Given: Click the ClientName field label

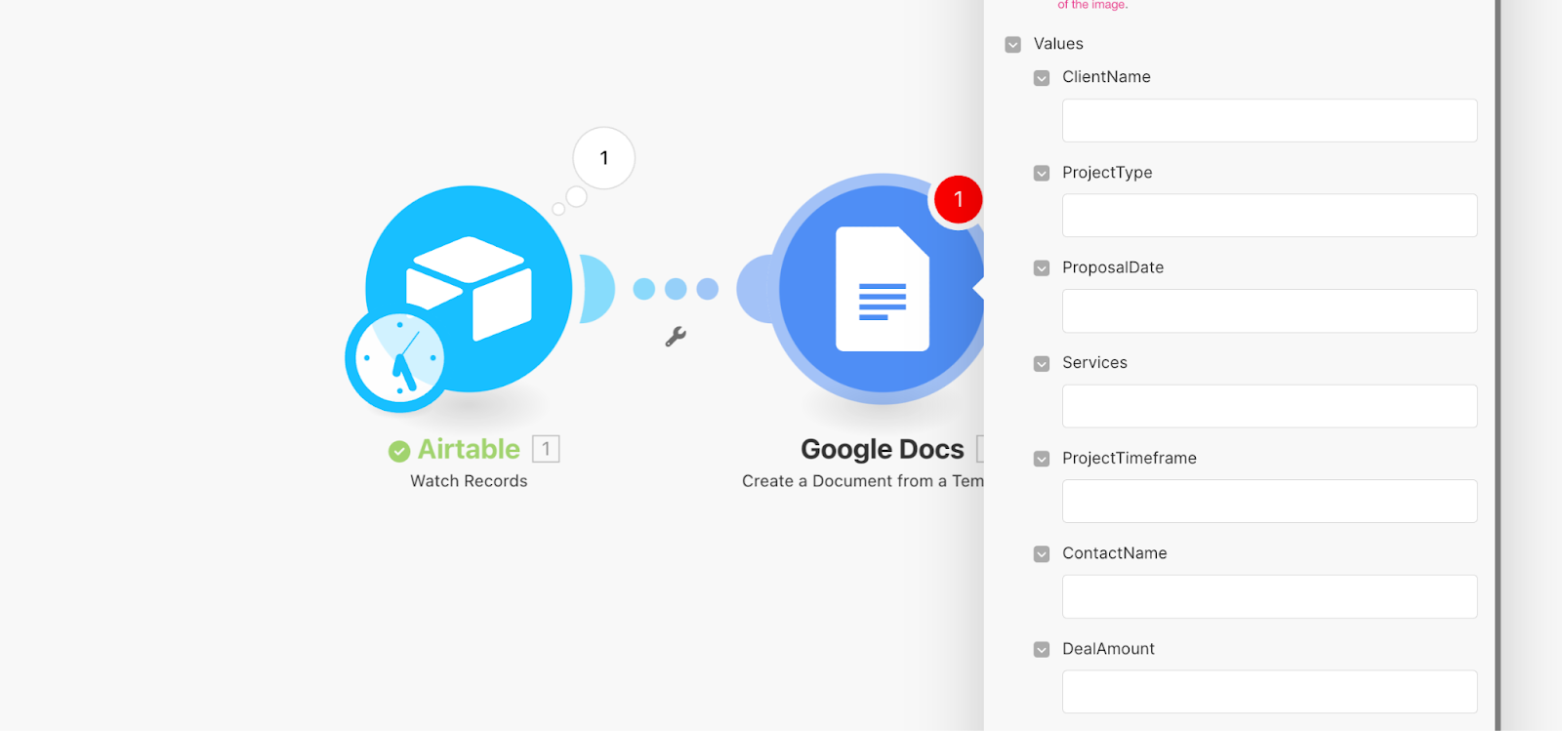Looking at the screenshot, I should (1106, 77).
